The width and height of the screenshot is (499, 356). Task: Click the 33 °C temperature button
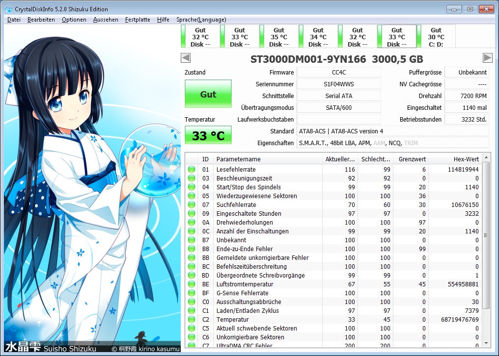coord(208,135)
